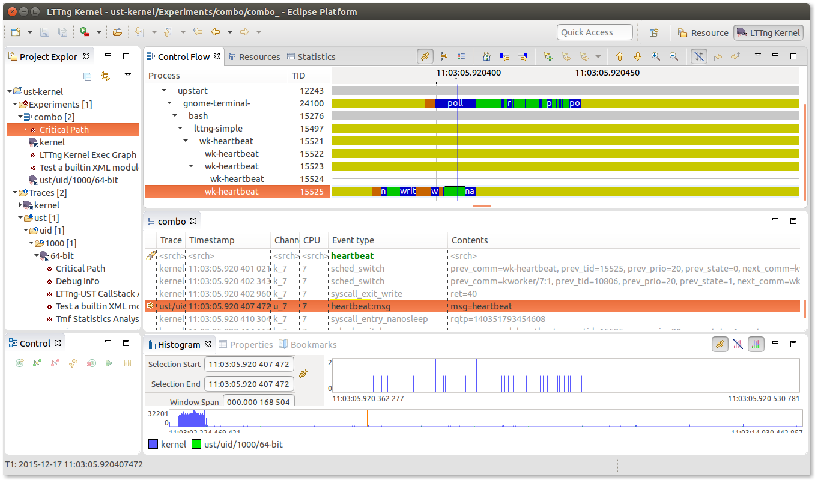This screenshot has width=815, height=480.
Task: Click the Back navigation arrow in main toolbar
Action: coord(215,32)
